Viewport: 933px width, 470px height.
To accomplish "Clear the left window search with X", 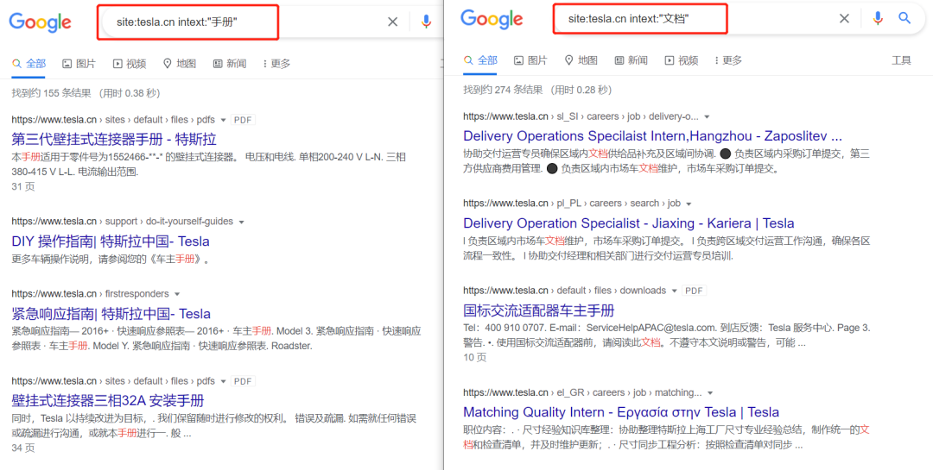I will 393,22.
